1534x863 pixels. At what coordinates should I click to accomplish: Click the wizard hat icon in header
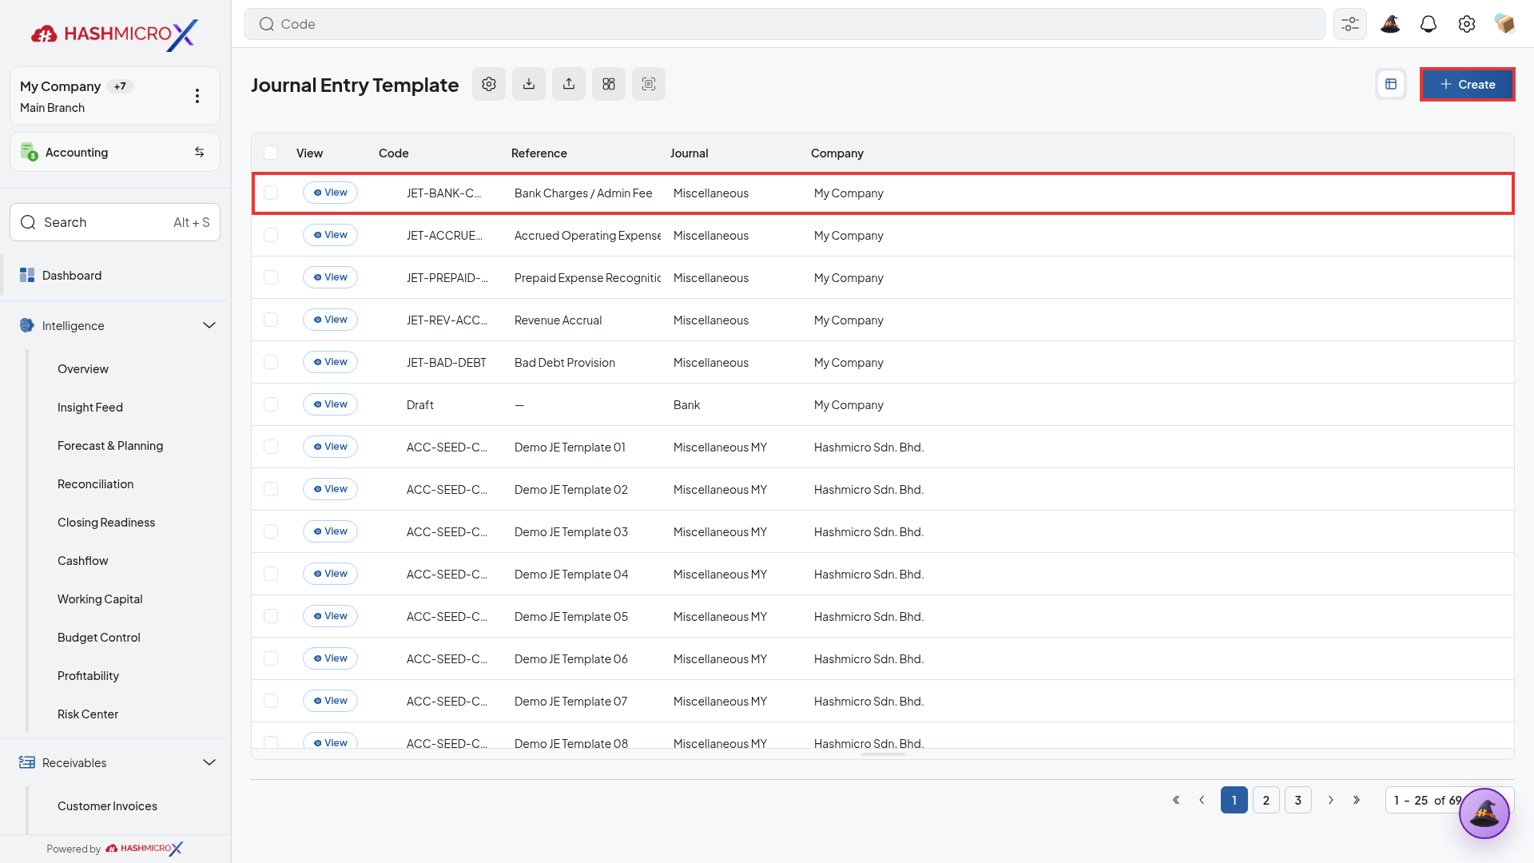(x=1390, y=24)
